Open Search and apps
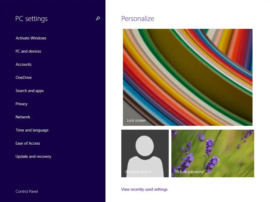This screenshot has width=270, height=202. tap(30, 91)
